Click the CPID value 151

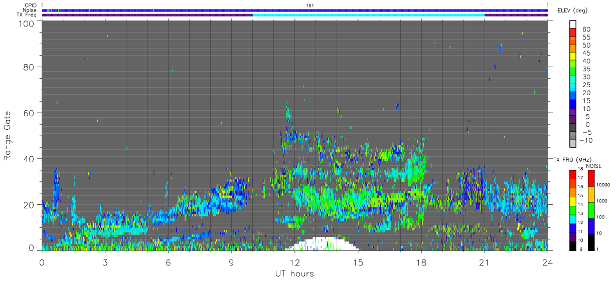coord(310,6)
